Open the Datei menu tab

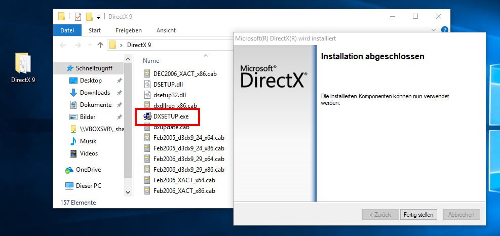click(x=67, y=30)
